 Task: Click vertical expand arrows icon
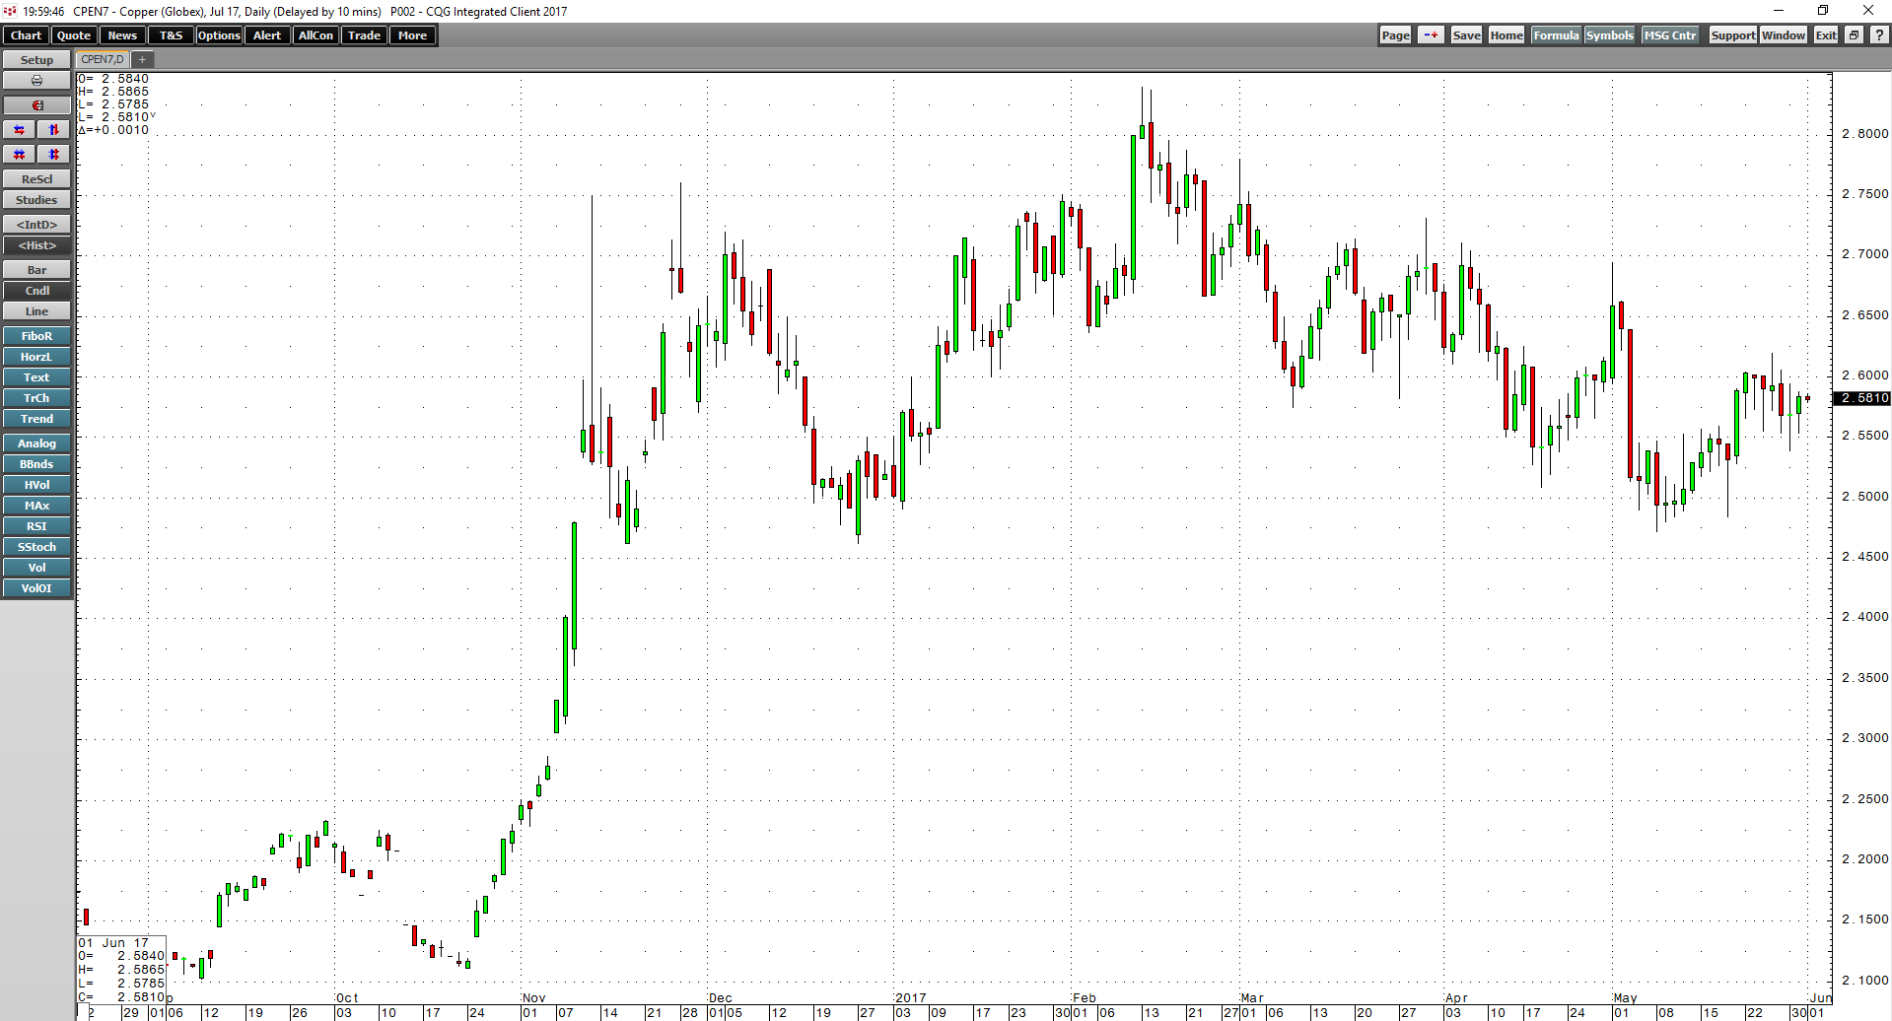click(54, 130)
